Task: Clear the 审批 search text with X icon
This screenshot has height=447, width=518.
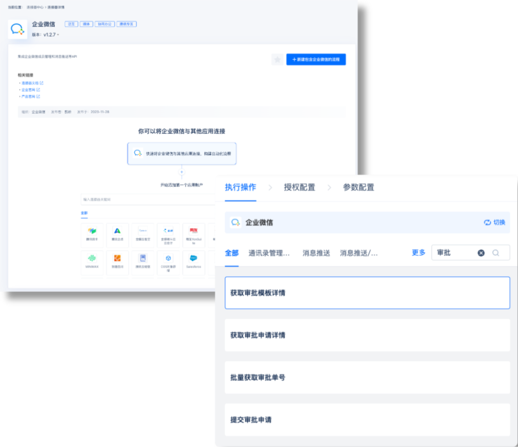Action: [x=481, y=253]
